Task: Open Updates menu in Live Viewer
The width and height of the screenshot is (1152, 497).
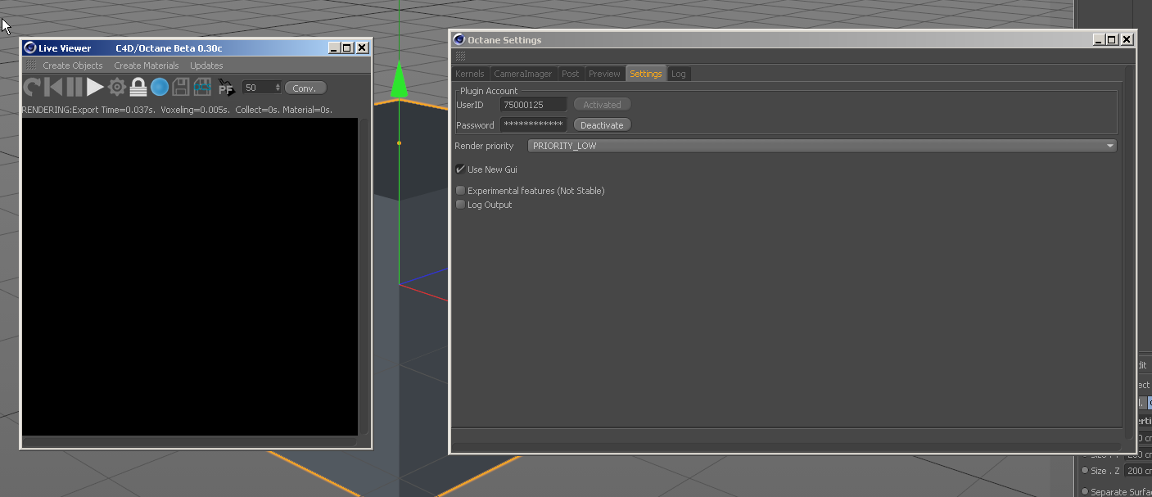Action: click(x=206, y=66)
